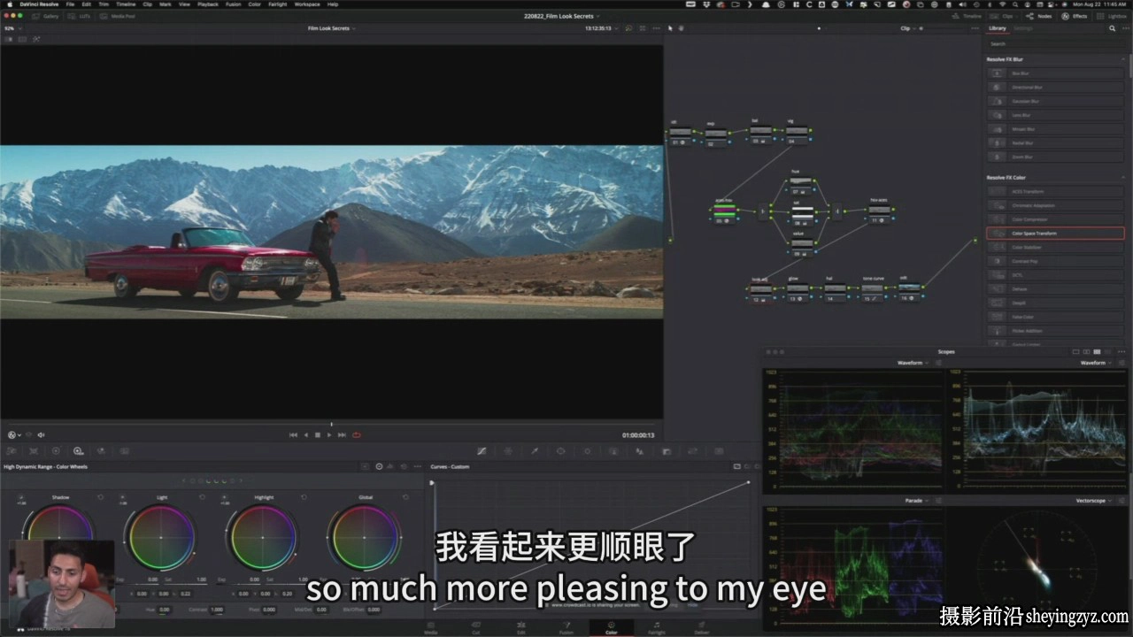The width and height of the screenshot is (1133, 637).
Task: Open the Magic Mask palette
Action: click(x=613, y=451)
